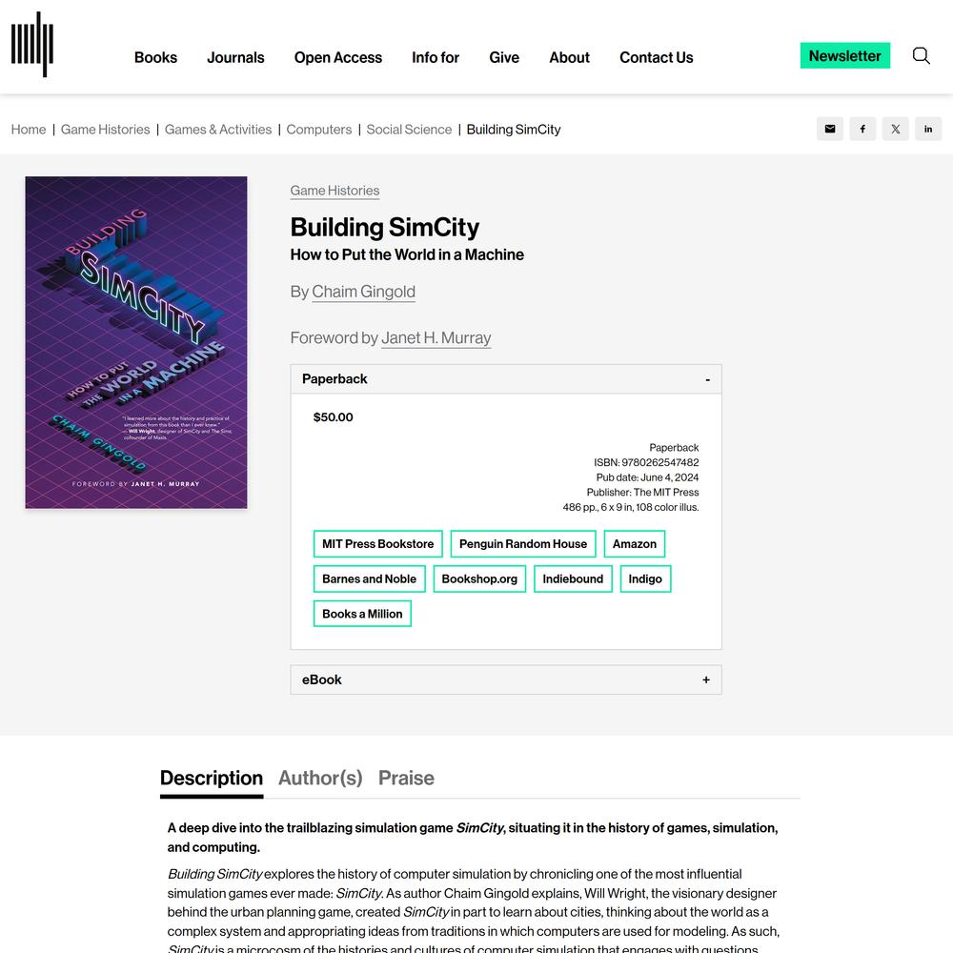This screenshot has width=953, height=953.
Task: Click the Building SimCity cover image
Action: (x=136, y=342)
